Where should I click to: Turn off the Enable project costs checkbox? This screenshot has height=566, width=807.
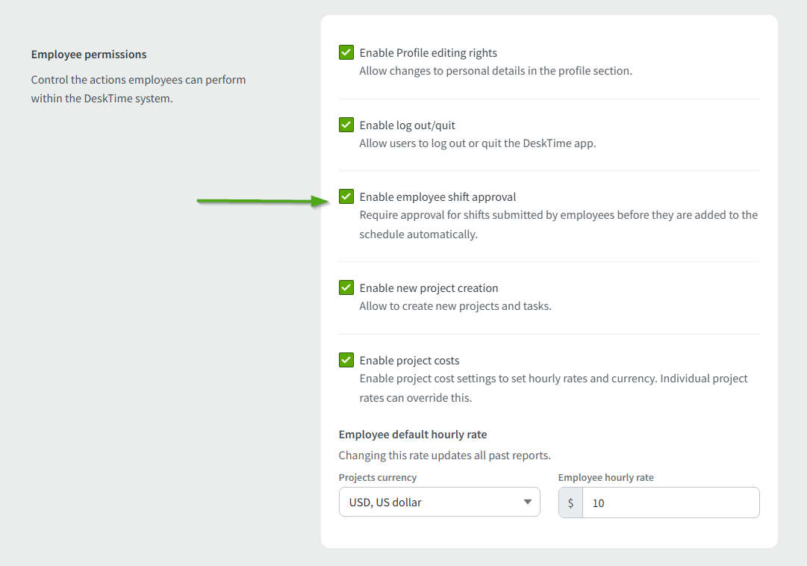coord(346,360)
